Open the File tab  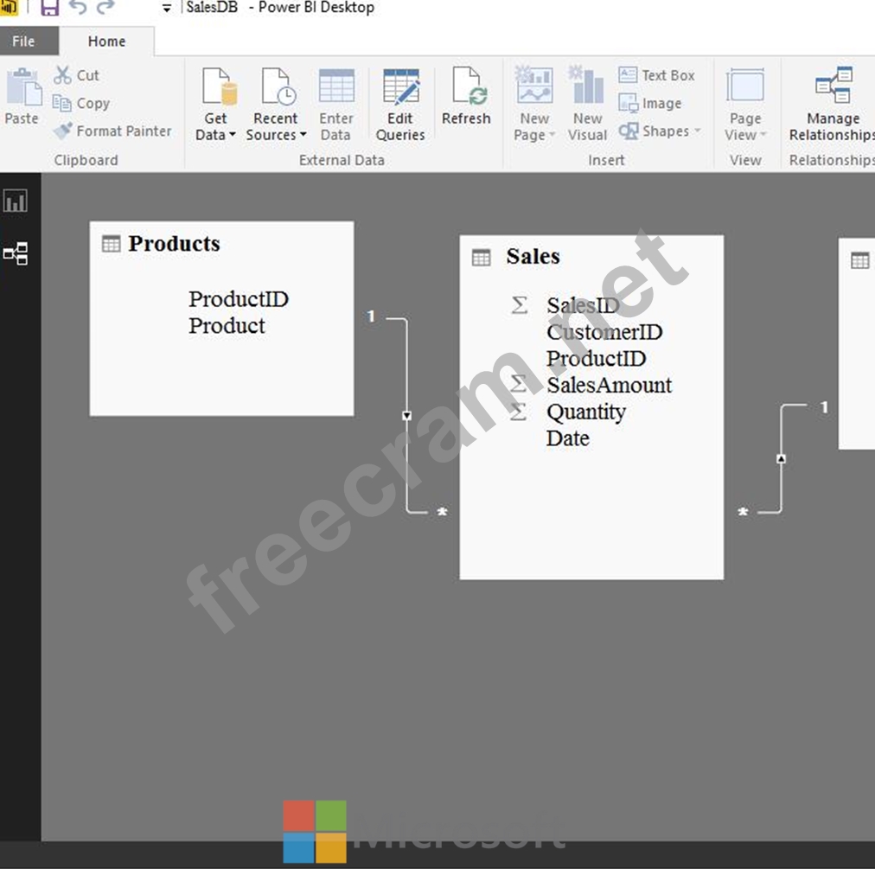click(x=23, y=42)
